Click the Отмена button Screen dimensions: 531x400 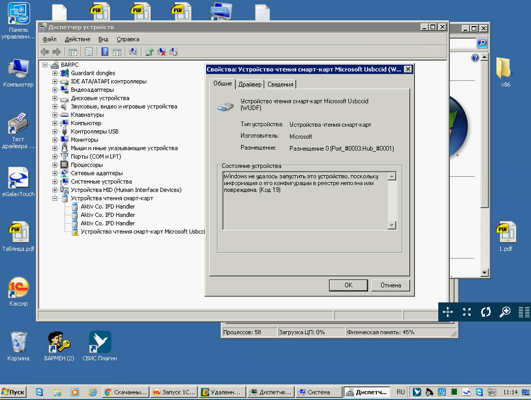[x=391, y=285]
